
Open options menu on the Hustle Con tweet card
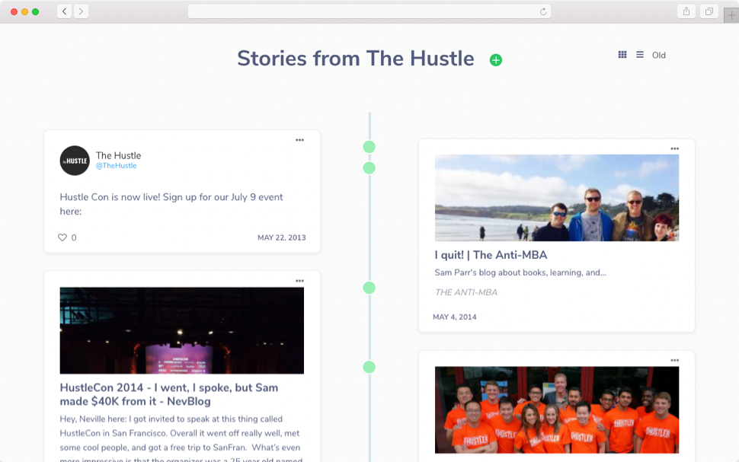pos(299,140)
